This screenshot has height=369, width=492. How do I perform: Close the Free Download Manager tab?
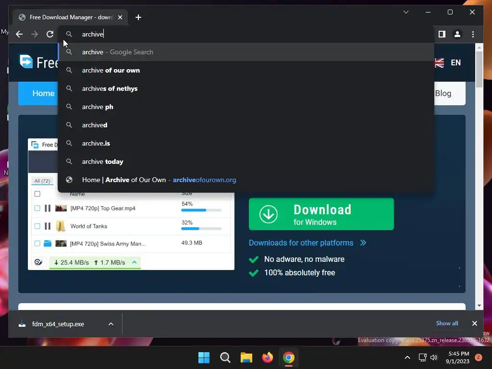120,17
